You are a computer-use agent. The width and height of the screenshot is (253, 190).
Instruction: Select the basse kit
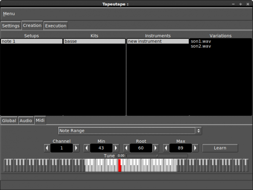[94, 41]
